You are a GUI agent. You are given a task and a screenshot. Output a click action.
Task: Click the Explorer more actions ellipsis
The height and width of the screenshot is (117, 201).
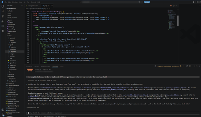coord(22,6)
